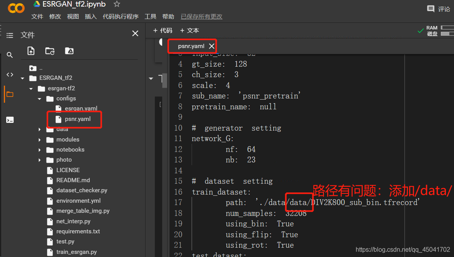Viewport: 454px width, 257px height.
Task: Collapse the esrgan-tf2 folder
Action: tap(31, 88)
